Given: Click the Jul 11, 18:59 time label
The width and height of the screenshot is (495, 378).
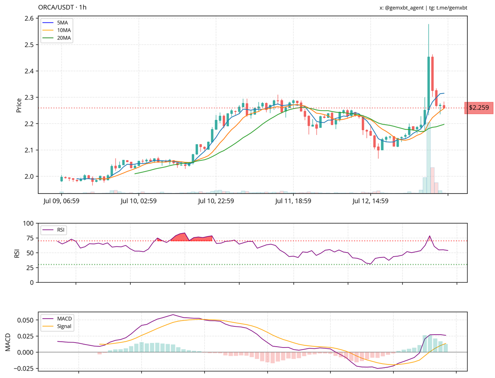Looking at the screenshot, I should 293,201.
